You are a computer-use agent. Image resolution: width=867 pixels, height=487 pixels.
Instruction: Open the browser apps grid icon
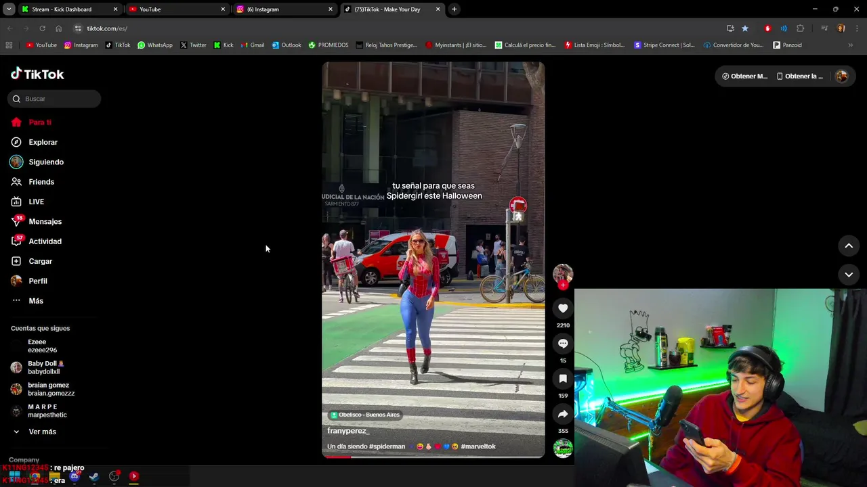(x=9, y=45)
